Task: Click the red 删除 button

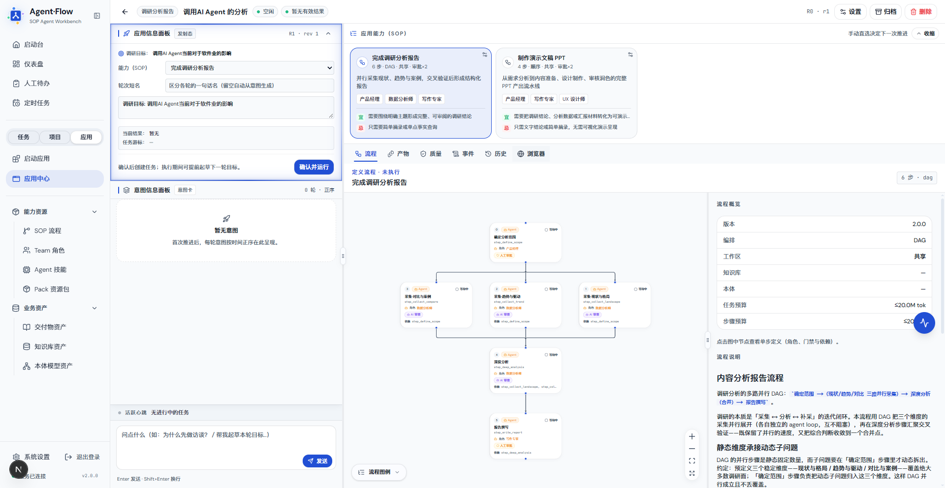Action: pyautogui.click(x=921, y=12)
